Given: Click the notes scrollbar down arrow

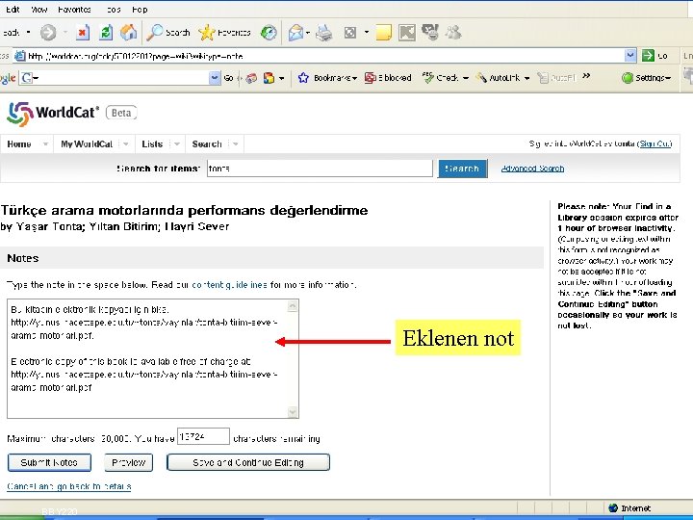Looking at the screenshot, I should click(x=293, y=412).
